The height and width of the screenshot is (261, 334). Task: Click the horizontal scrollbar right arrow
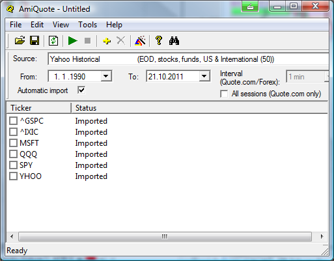(x=322, y=236)
